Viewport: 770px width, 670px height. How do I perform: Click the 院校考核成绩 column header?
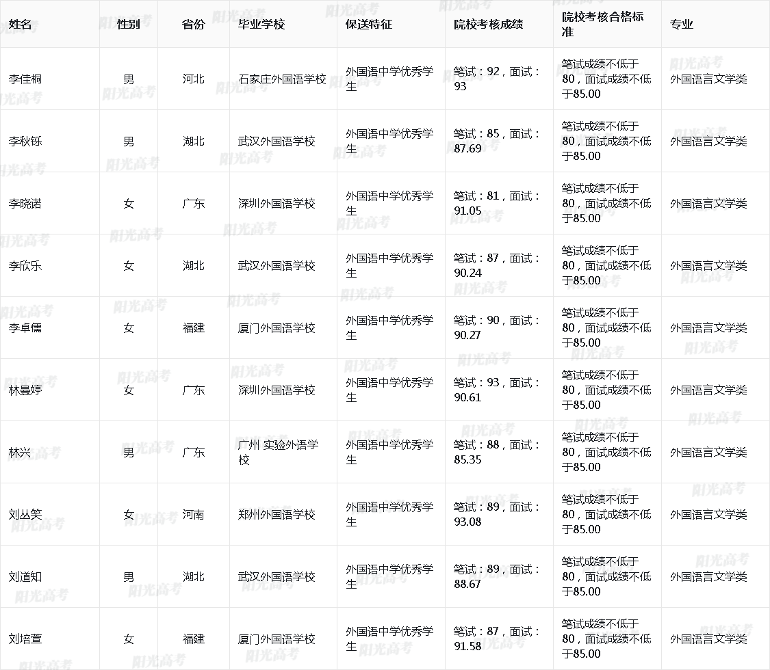(488, 25)
